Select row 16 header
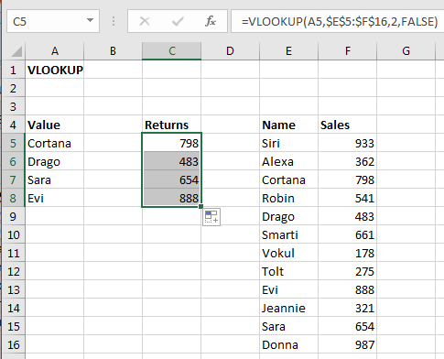 (13, 344)
